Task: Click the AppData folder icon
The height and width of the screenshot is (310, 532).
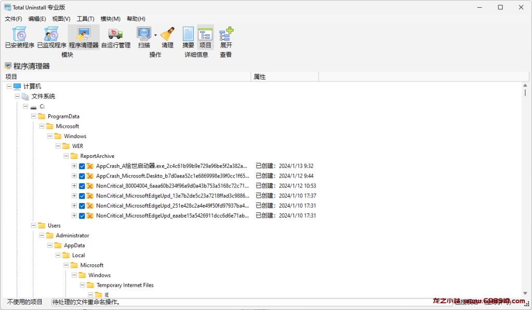Action: click(58, 245)
